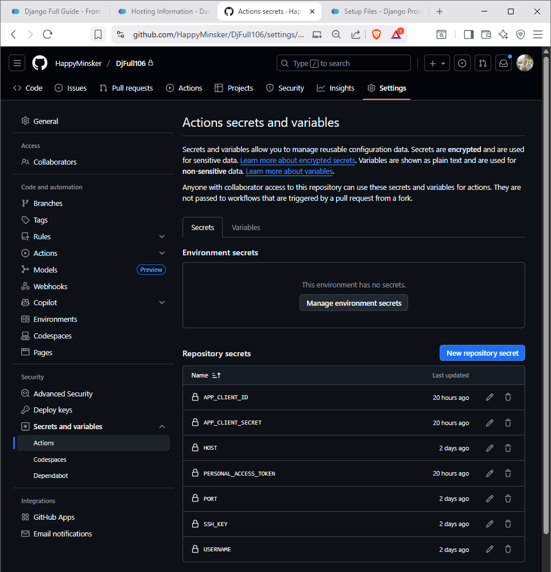Click the search field in the top bar

(343, 63)
